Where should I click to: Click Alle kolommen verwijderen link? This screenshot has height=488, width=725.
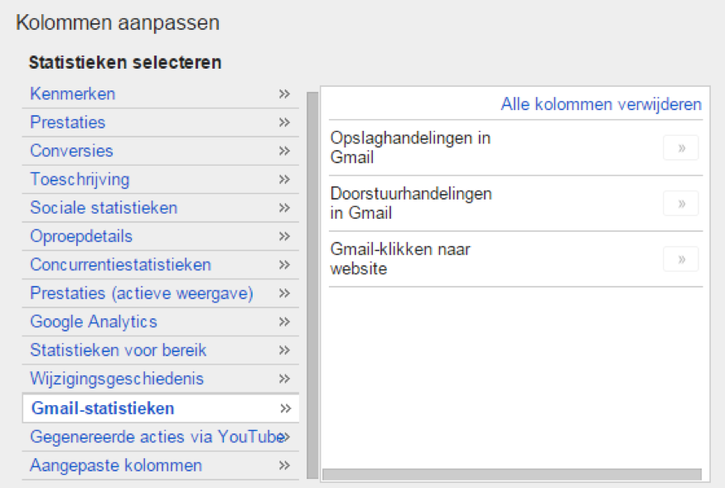tap(601, 104)
